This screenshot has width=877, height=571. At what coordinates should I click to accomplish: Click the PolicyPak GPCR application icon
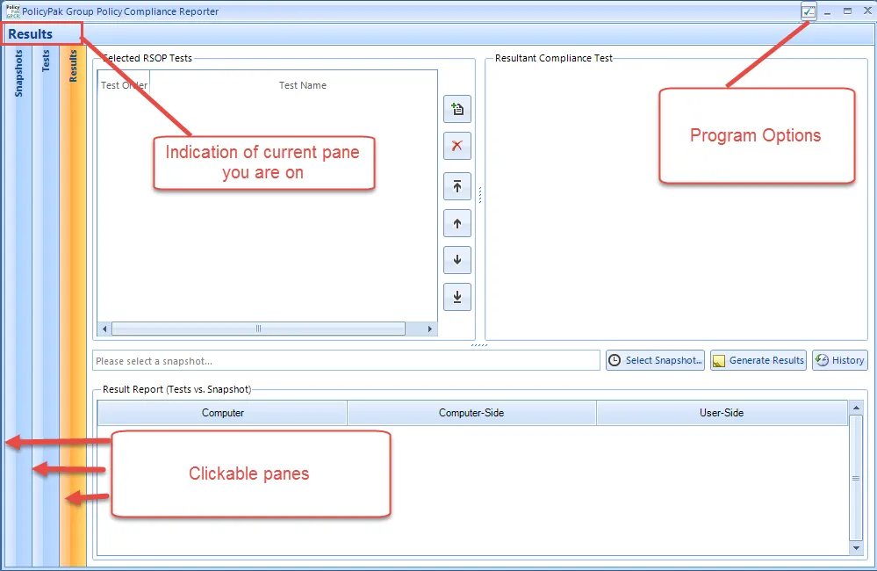[12, 11]
